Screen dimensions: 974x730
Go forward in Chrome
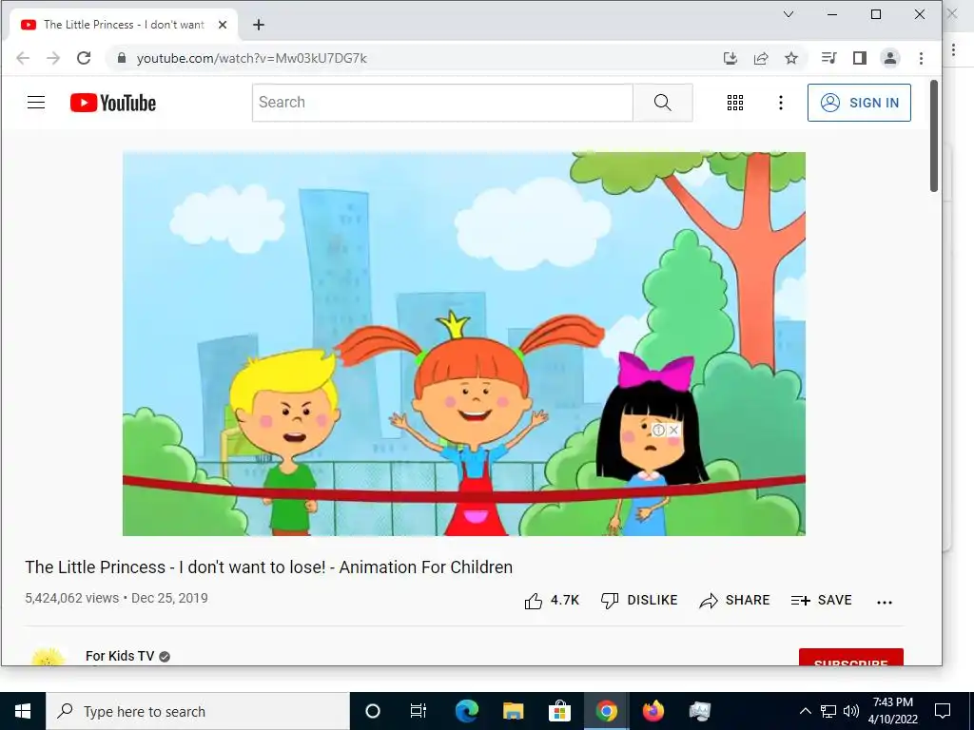53,58
